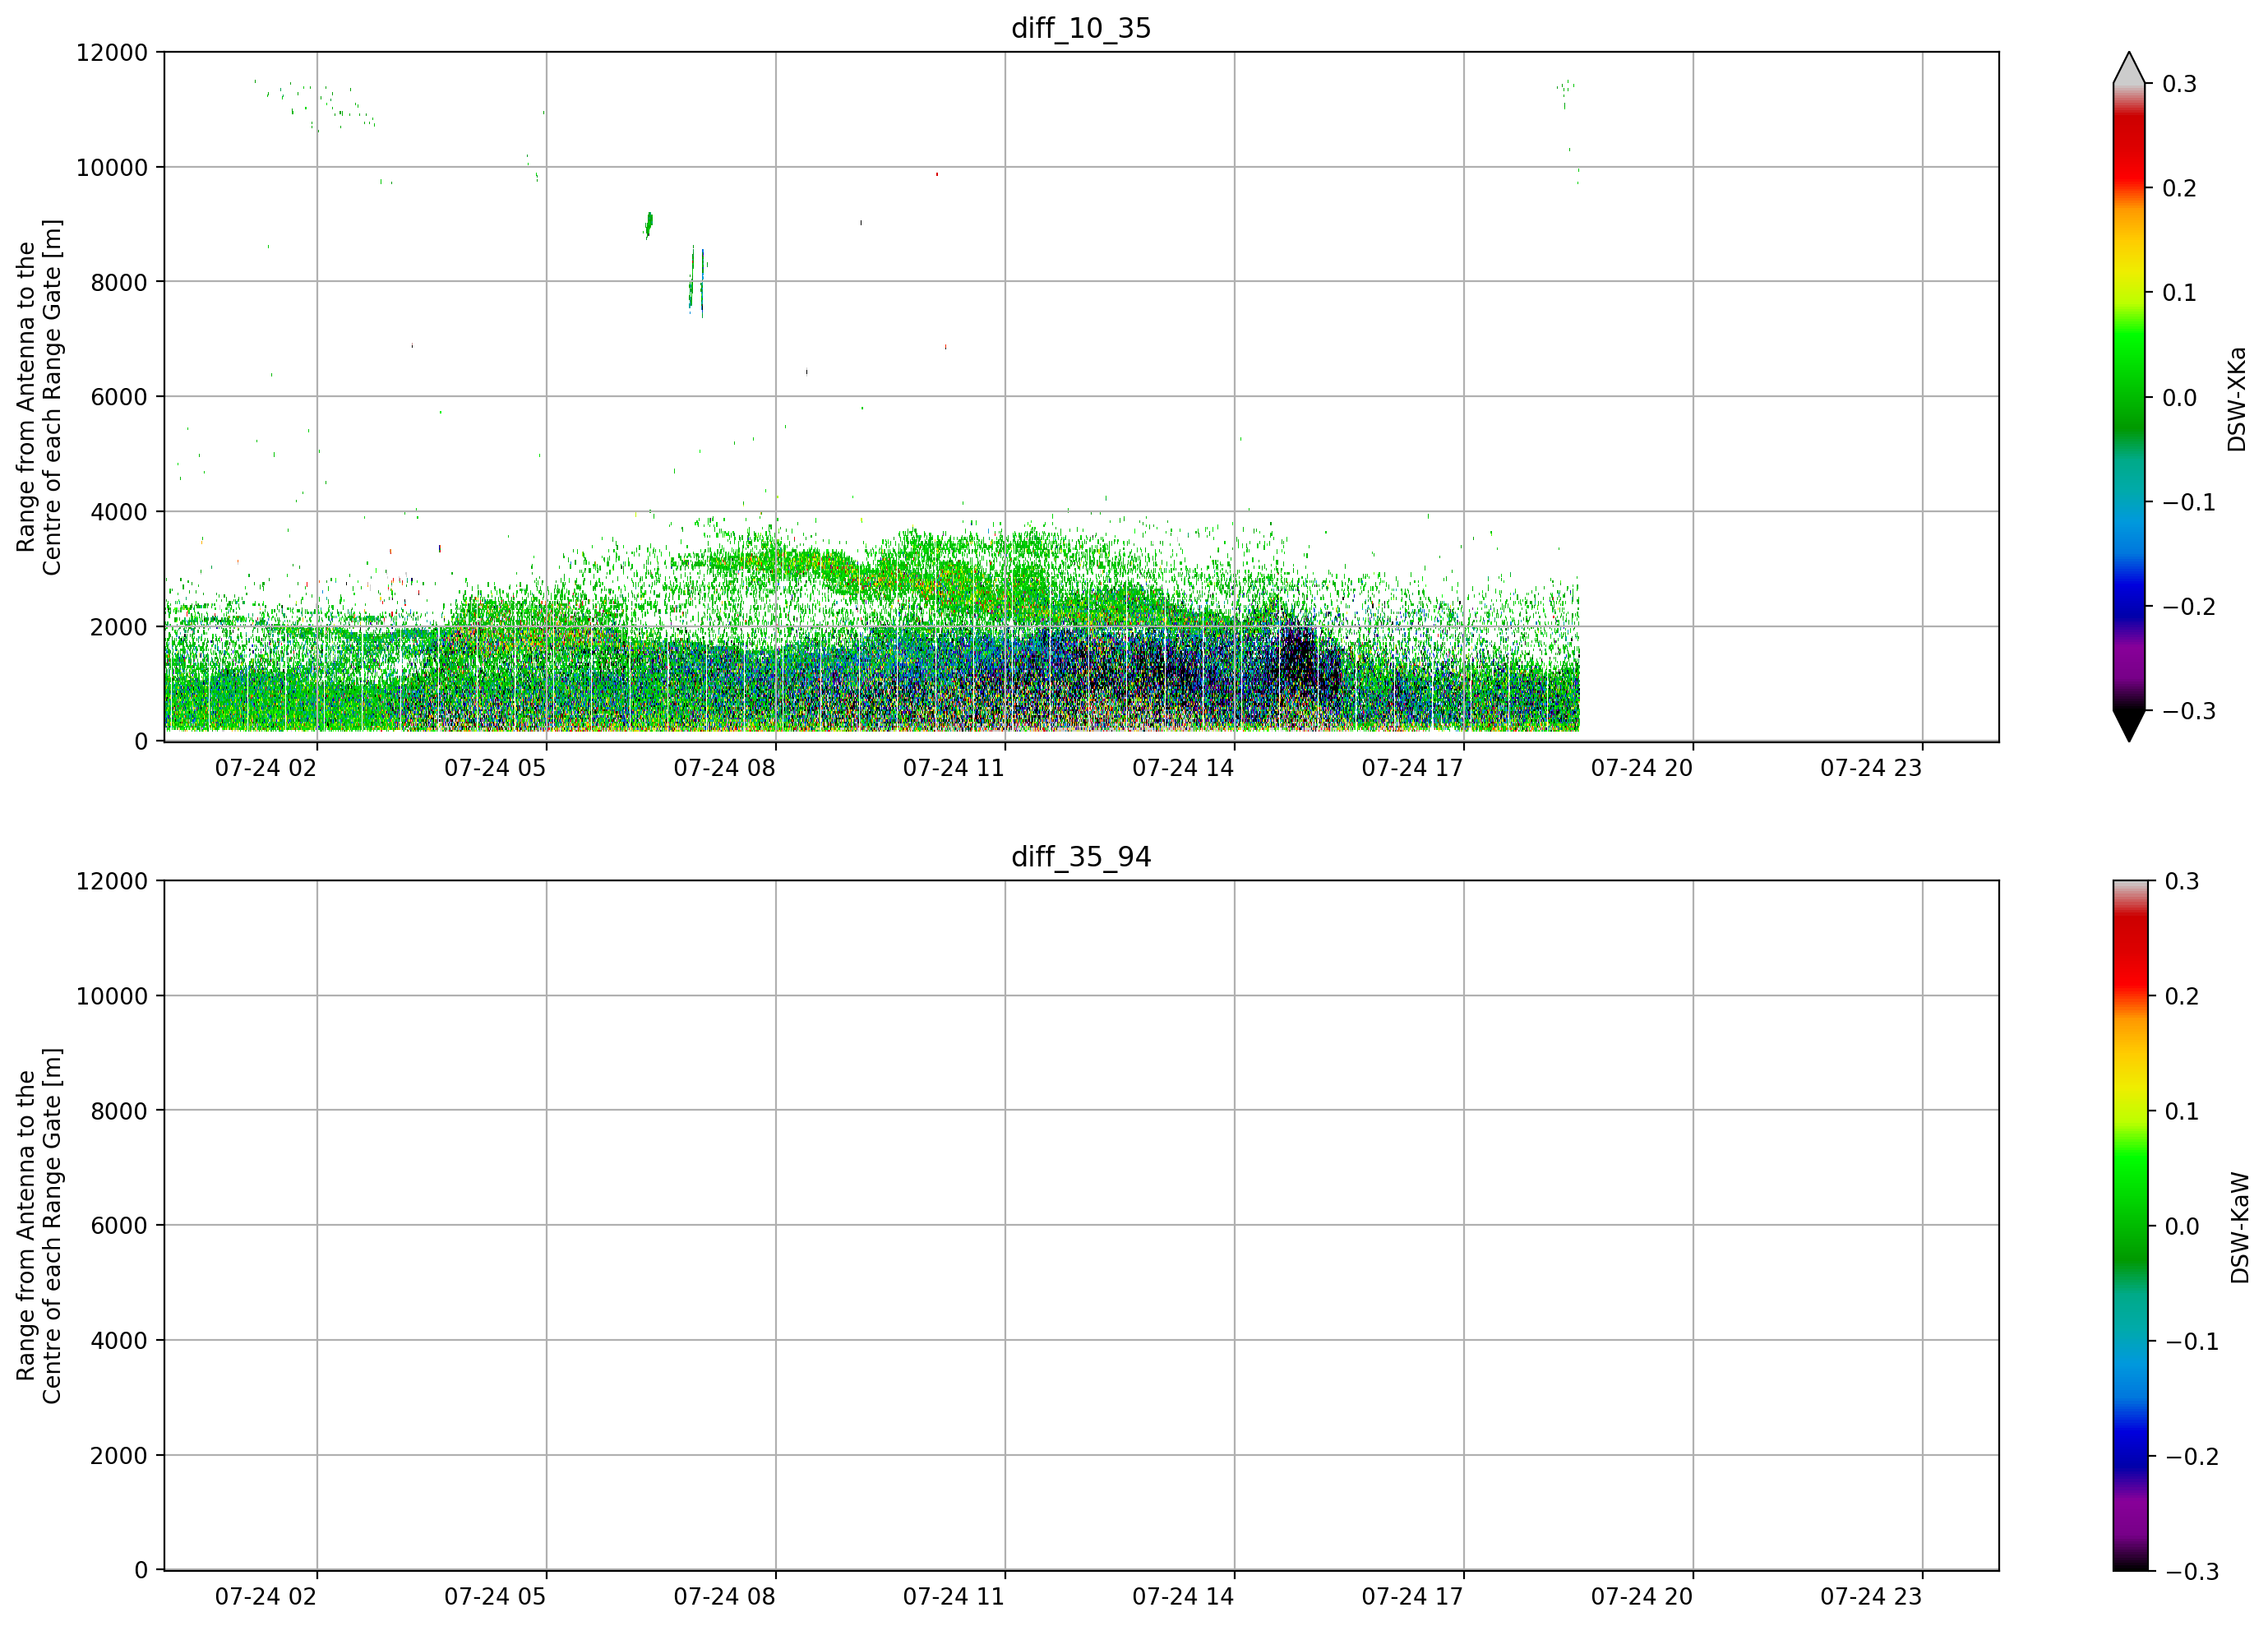Select the DSW-XKa colorbar label

pos(2237,399)
